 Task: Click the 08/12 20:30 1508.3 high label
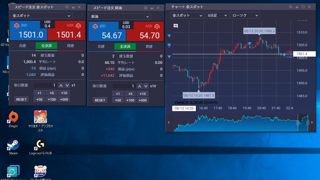click(259, 31)
